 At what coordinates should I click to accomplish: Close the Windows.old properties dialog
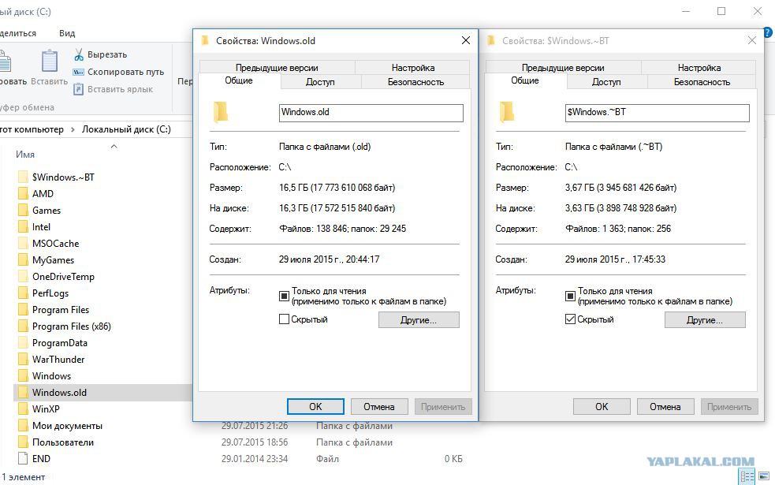point(466,40)
